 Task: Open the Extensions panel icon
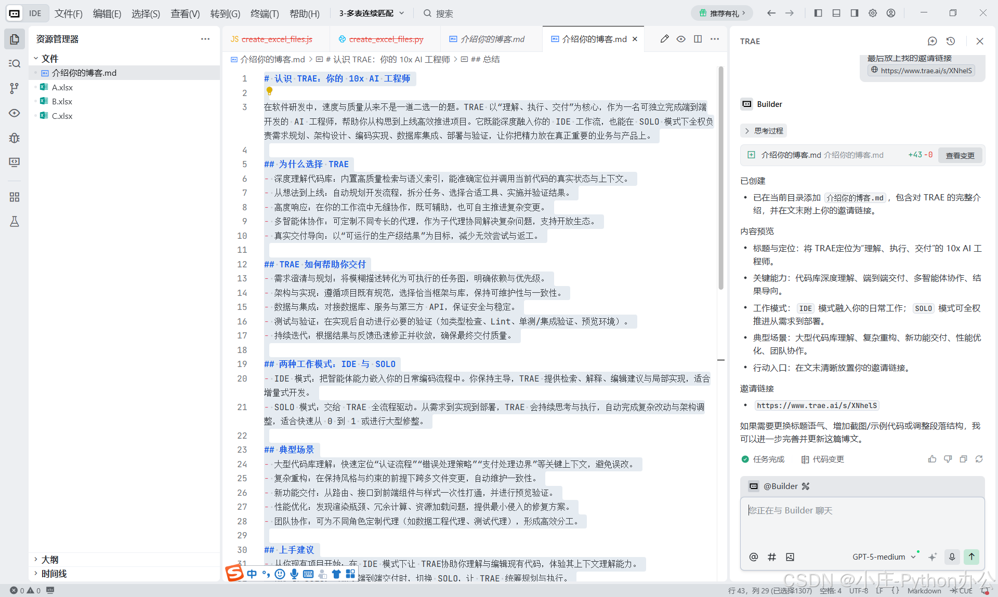pos(14,197)
